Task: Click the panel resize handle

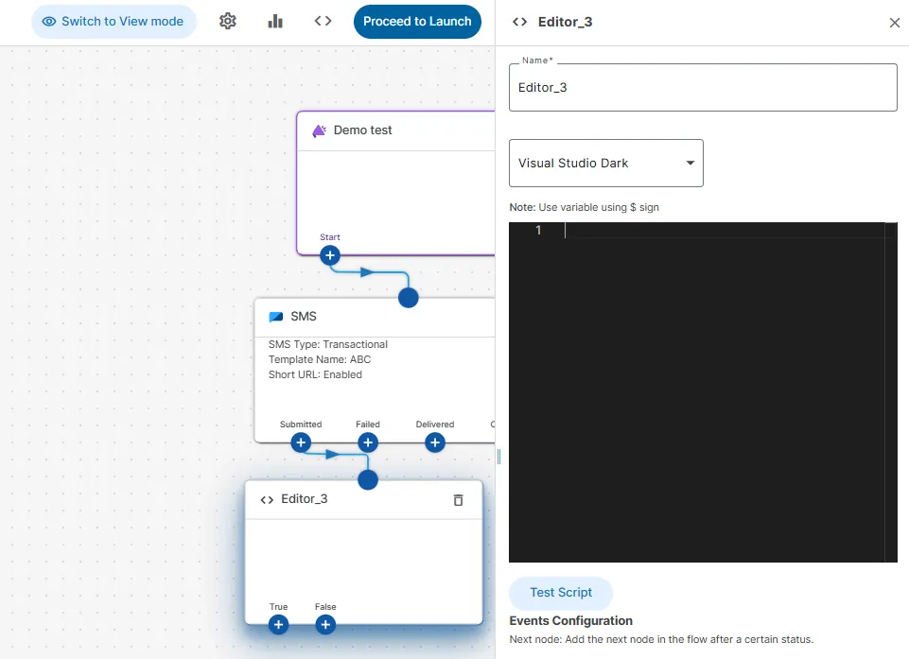Action: tap(498, 457)
